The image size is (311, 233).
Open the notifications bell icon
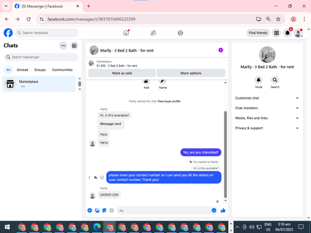pos(287,33)
